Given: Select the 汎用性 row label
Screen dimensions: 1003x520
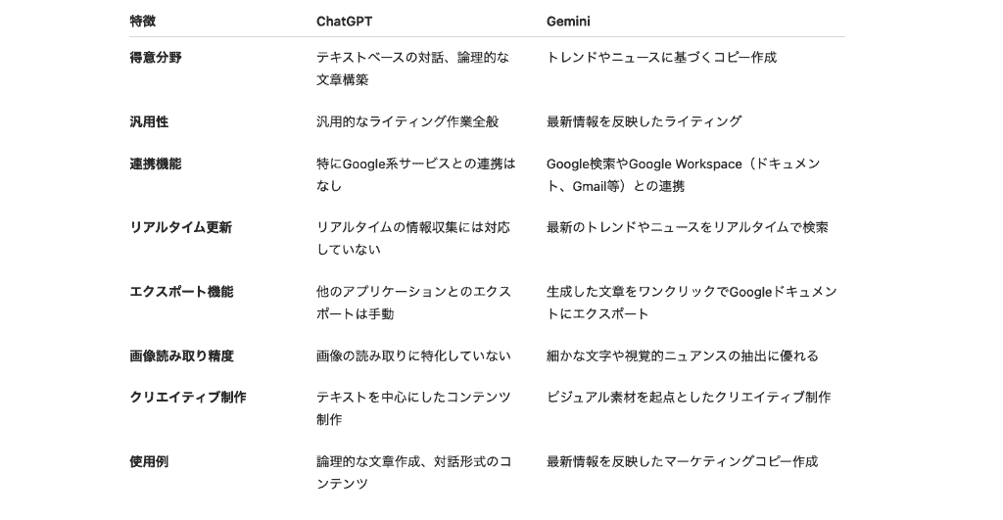Looking at the screenshot, I should coord(149,121).
